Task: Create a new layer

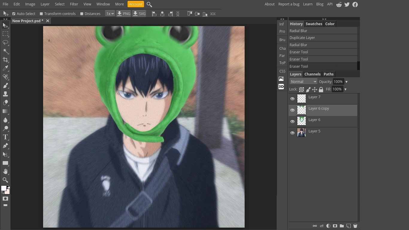Action: [349, 226]
